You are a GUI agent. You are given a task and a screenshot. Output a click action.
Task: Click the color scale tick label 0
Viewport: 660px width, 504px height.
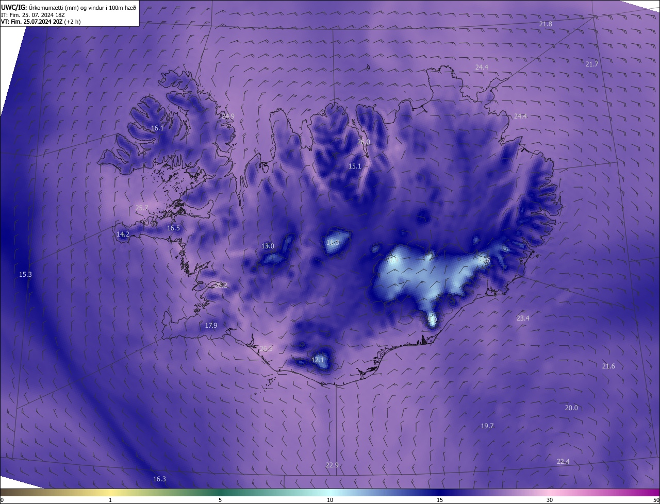tap(2, 500)
